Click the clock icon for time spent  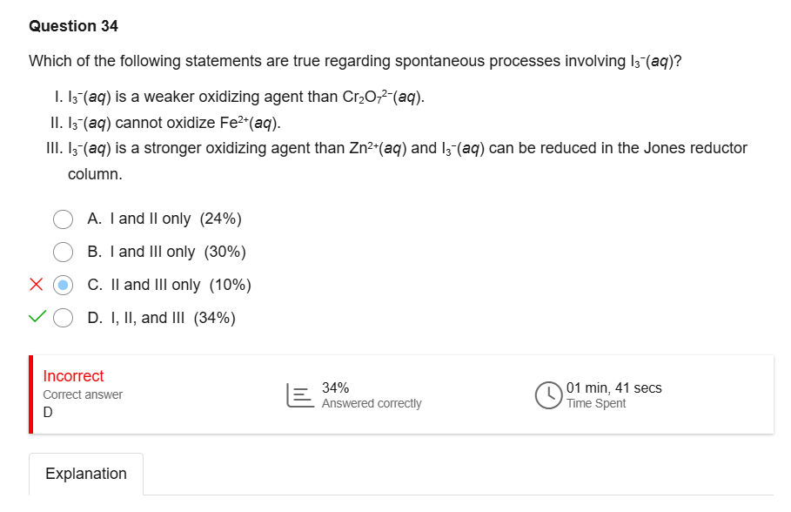pos(548,395)
